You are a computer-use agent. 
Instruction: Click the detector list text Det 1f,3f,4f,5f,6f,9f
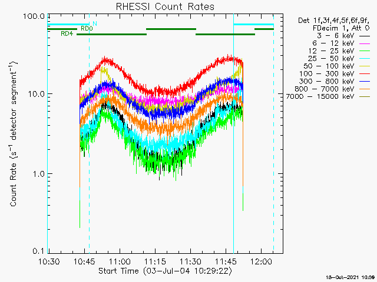point(334,21)
